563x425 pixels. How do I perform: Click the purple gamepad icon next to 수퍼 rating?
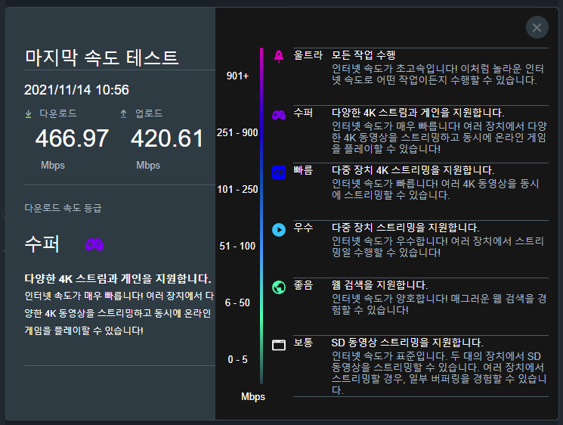pos(94,245)
